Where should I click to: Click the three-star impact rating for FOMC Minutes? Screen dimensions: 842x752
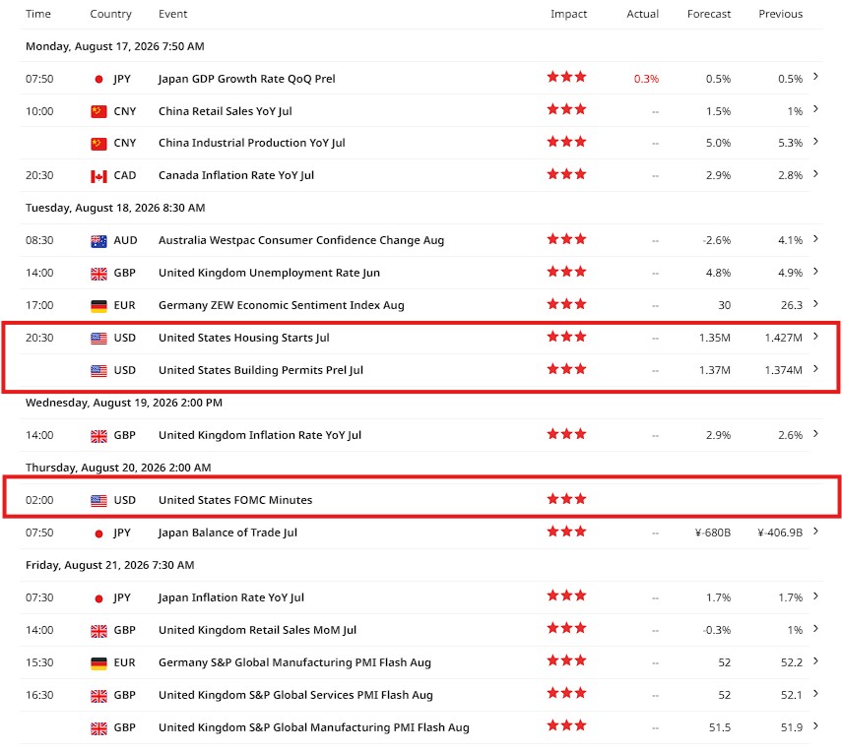566,499
